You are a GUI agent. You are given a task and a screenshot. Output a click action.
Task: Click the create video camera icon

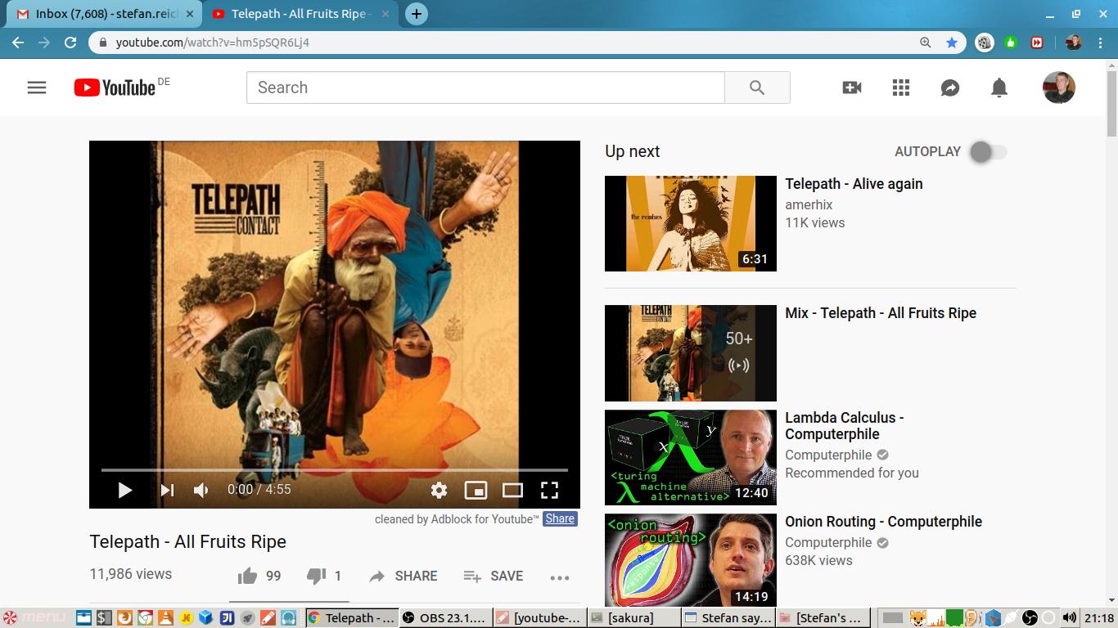pyautogui.click(x=852, y=87)
